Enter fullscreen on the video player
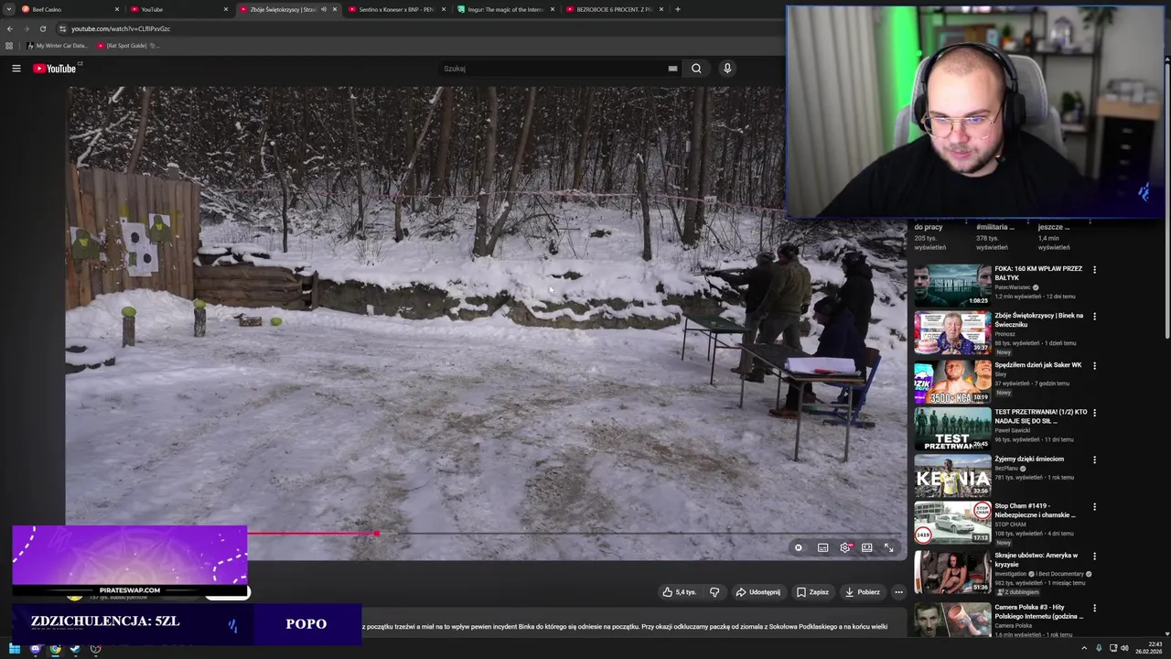Image resolution: width=1171 pixels, height=659 pixels. pyautogui.click(x=888, y=547)
